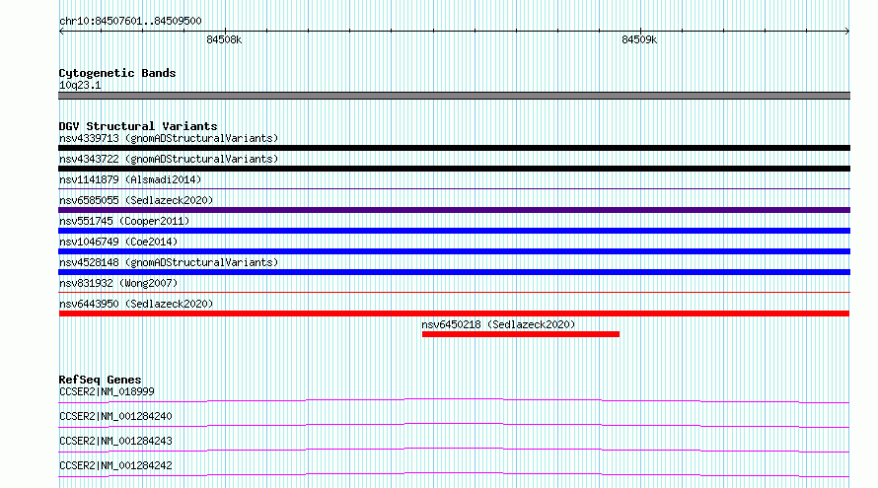Image resolution: width=878 pixels, height=488 pixels.
Task: Open variant nsv1046749 (Coe2014) label
Action: (x=118, y=242)
